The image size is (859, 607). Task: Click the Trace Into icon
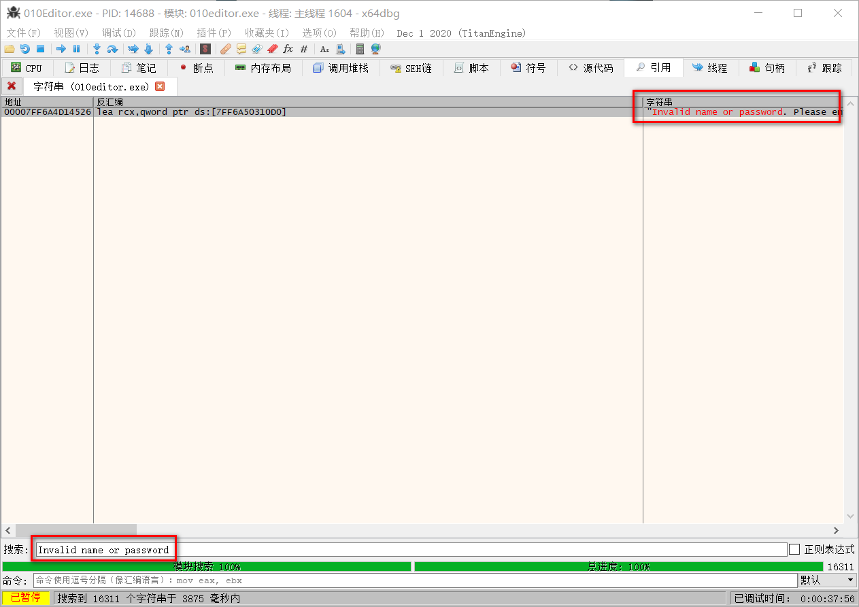pyautogui.click(x=133, y=49)
